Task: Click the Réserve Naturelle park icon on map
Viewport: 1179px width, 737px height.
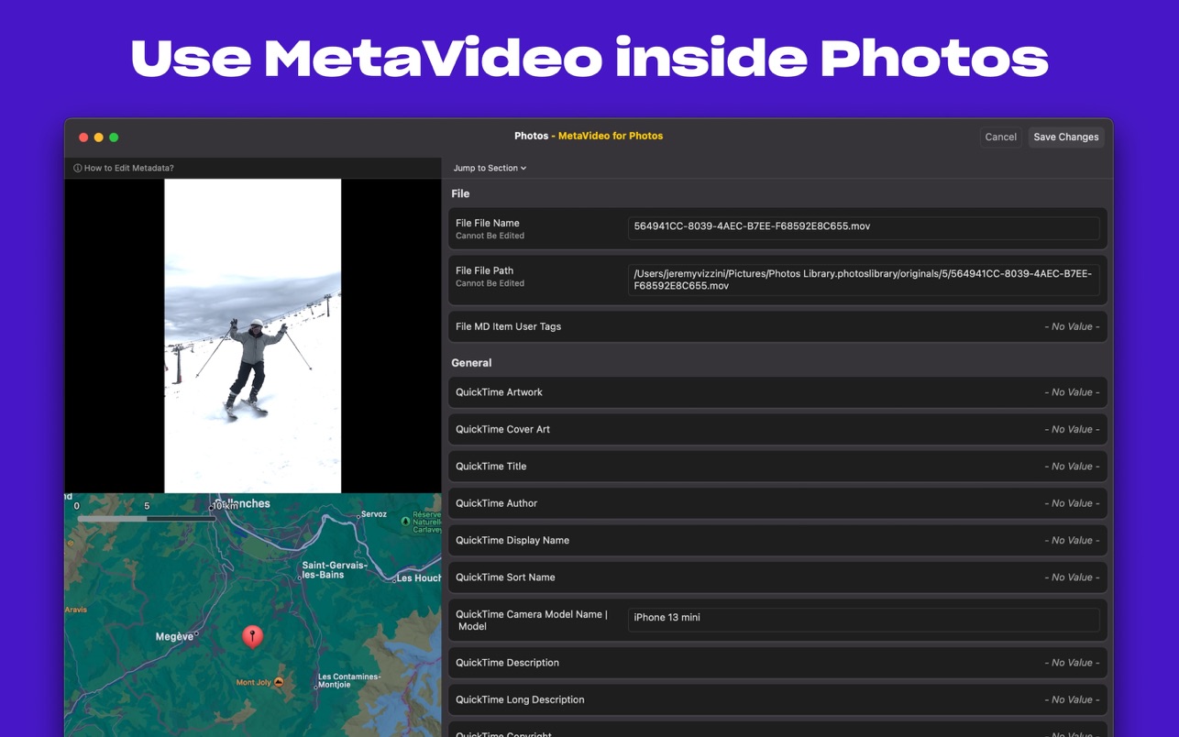Action: (405, 522)
